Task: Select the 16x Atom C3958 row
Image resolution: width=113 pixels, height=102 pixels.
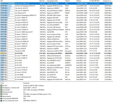Action: coord(56,51)
